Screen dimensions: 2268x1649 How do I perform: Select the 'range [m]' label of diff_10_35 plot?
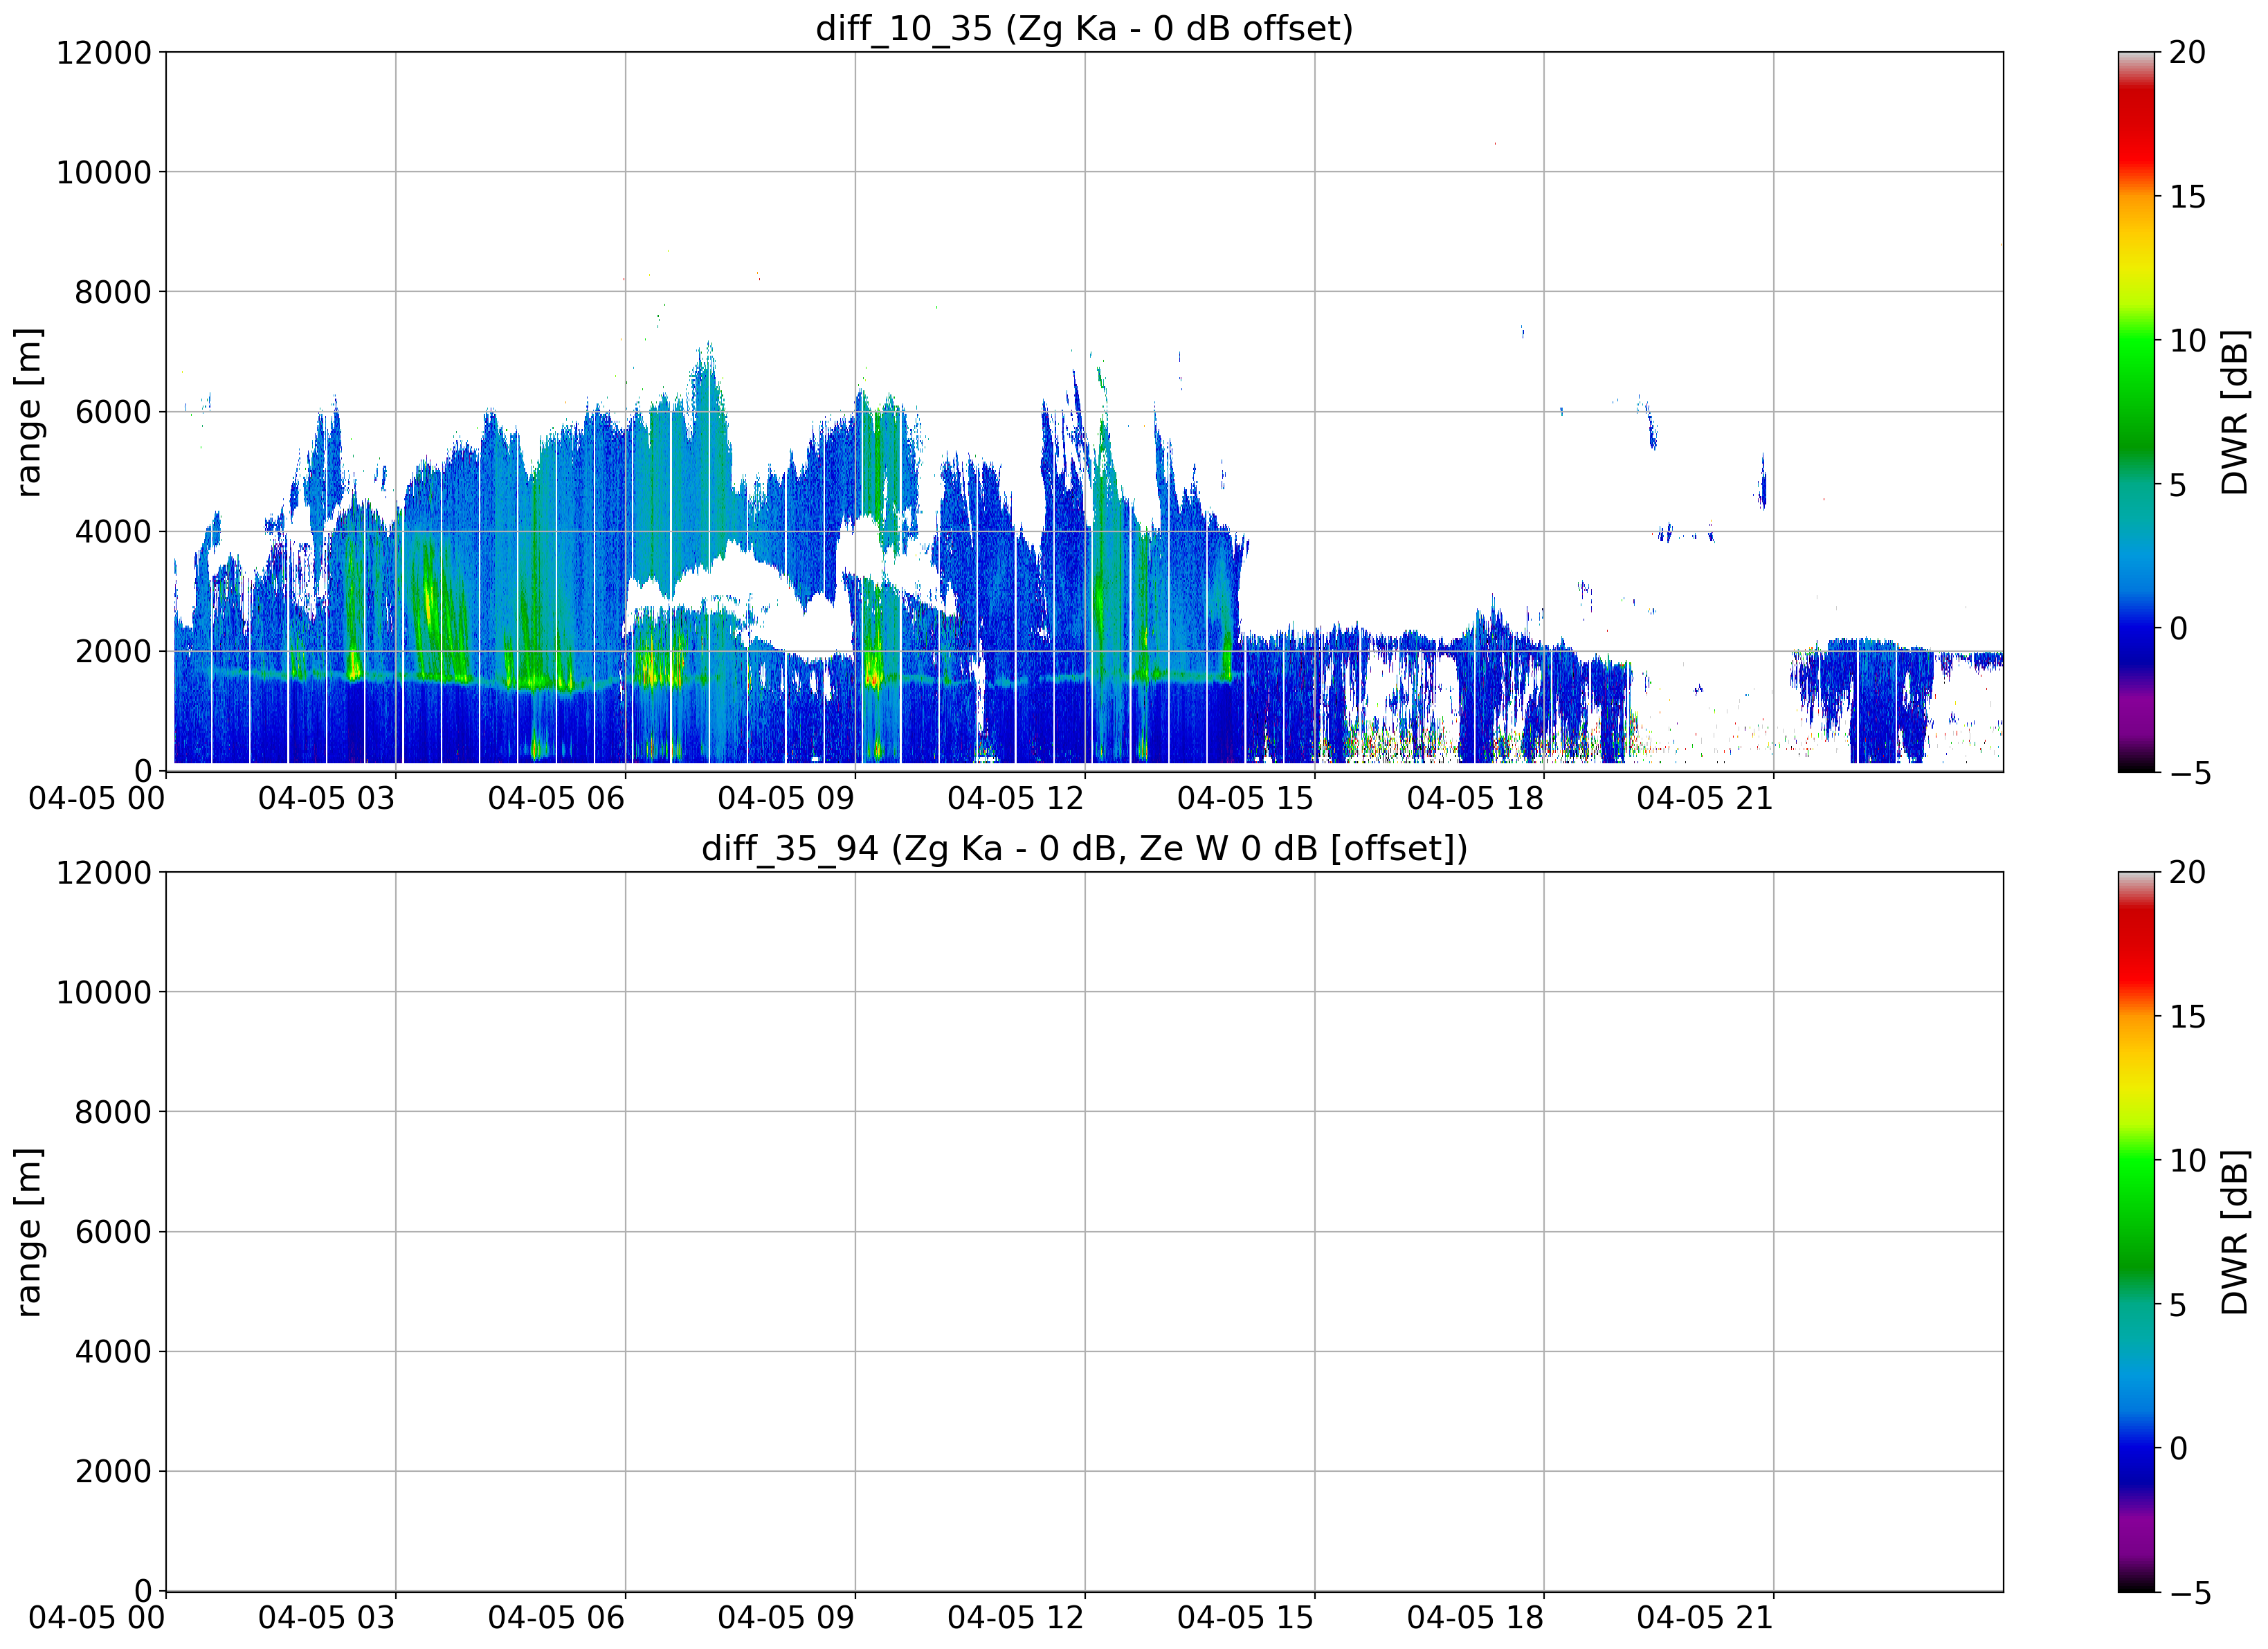[x=29, y=412]
